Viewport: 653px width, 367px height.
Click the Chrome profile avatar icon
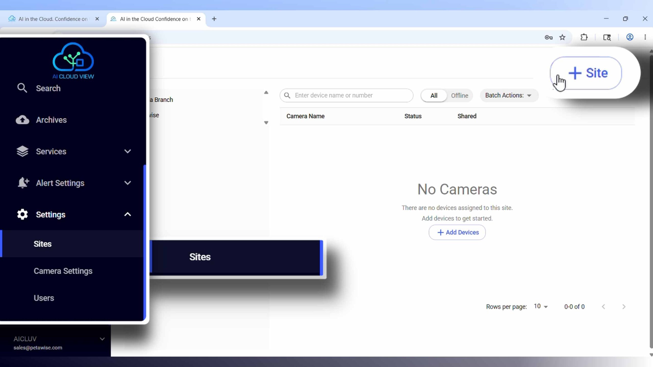point(630,37)
